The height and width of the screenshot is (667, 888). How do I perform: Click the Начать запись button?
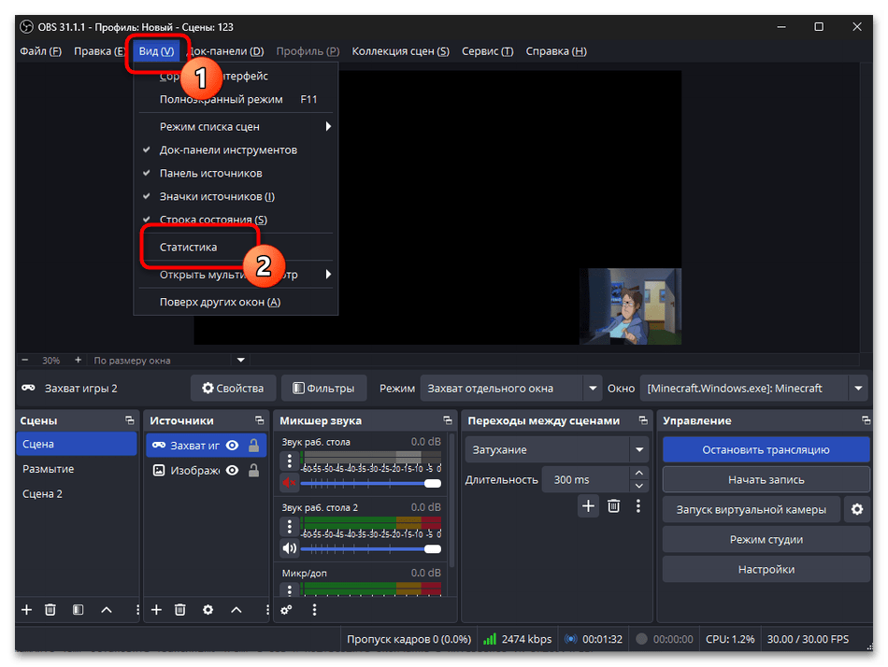tap(766, 479)
